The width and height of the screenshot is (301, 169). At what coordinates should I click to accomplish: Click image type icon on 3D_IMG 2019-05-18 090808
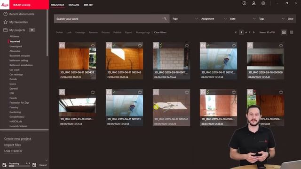tap(250, 46)
